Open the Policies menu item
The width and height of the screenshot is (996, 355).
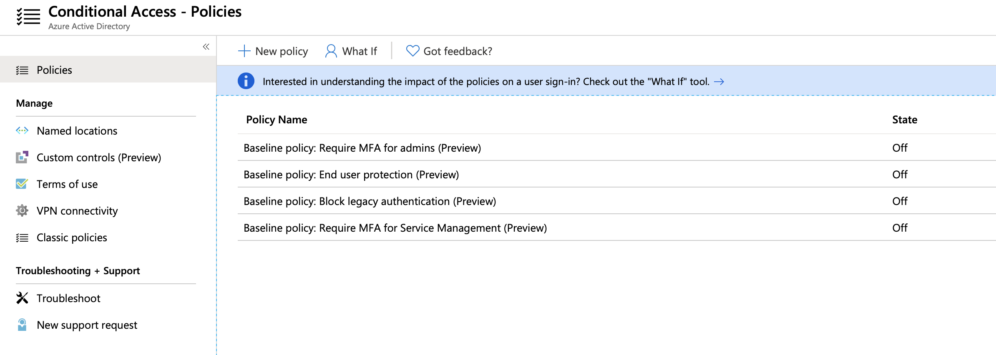pos(108,70)
